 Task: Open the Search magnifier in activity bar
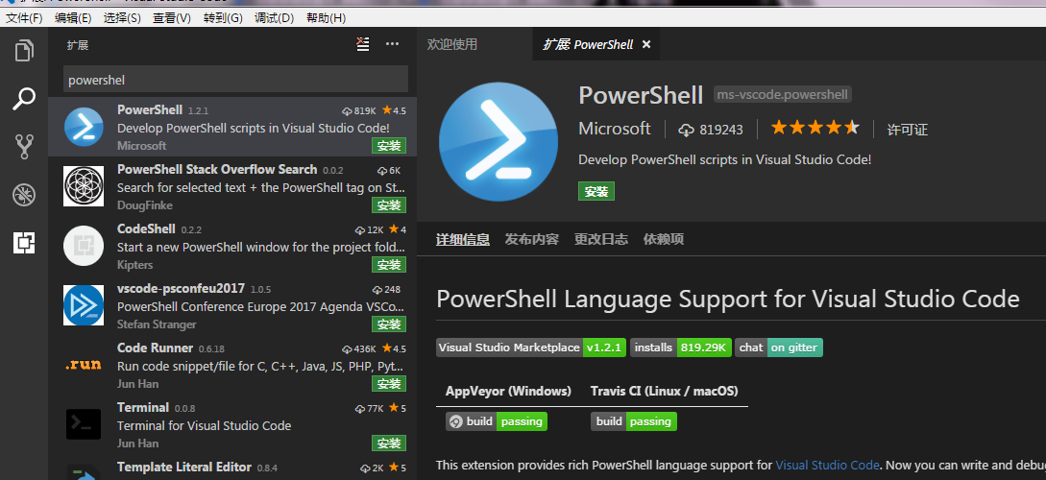[x=24, y=99]
